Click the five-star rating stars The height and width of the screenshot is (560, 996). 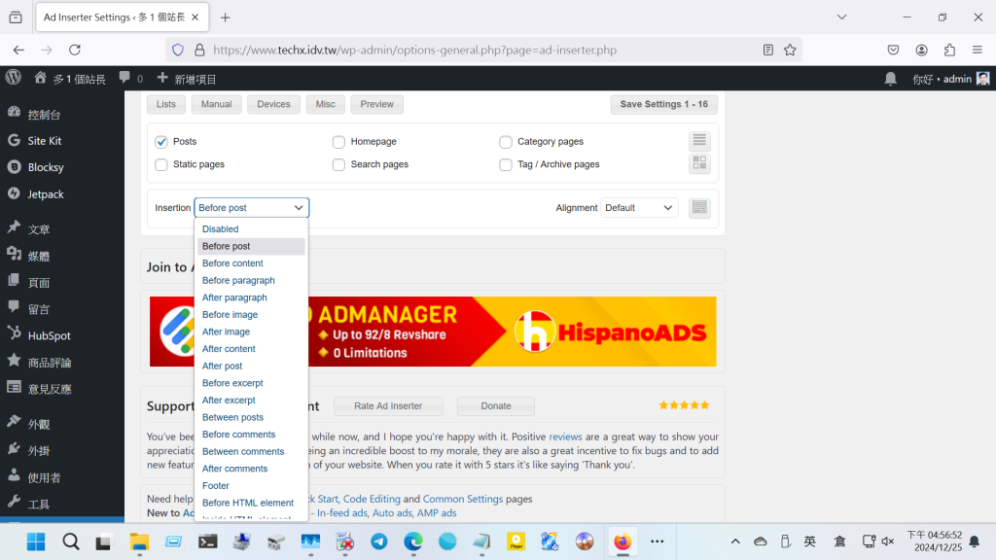click(684, 405)
